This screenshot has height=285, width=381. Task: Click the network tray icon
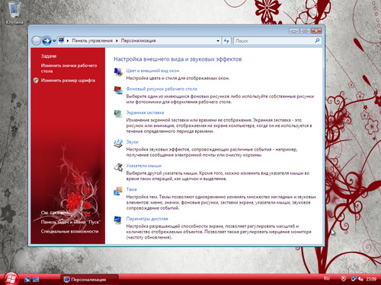tap(354, 279)
